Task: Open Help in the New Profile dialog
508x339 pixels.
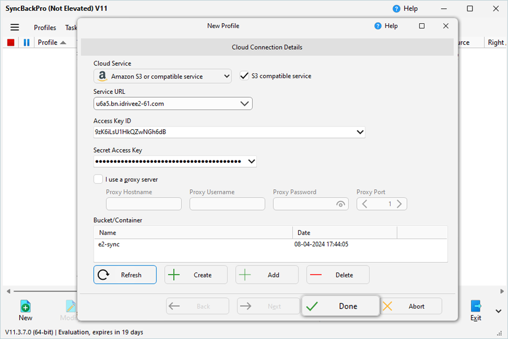Action: [386, 26]
